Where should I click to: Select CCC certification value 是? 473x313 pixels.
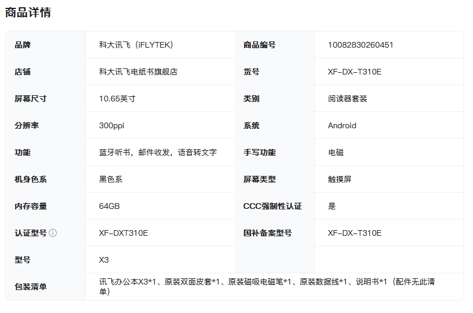coord(332,206)
